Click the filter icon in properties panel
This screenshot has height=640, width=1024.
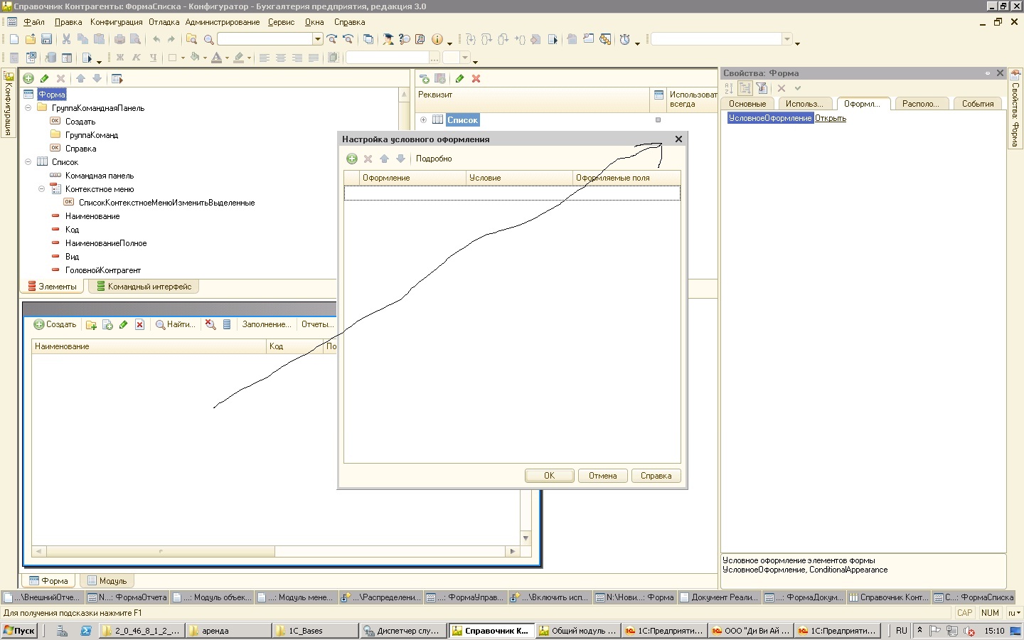click(762, 88)
